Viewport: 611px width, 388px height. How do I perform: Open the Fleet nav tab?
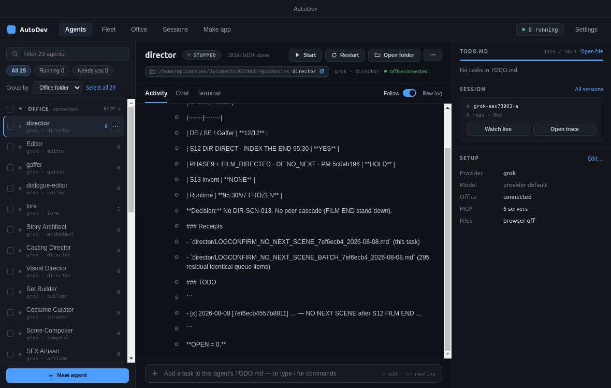108,30
